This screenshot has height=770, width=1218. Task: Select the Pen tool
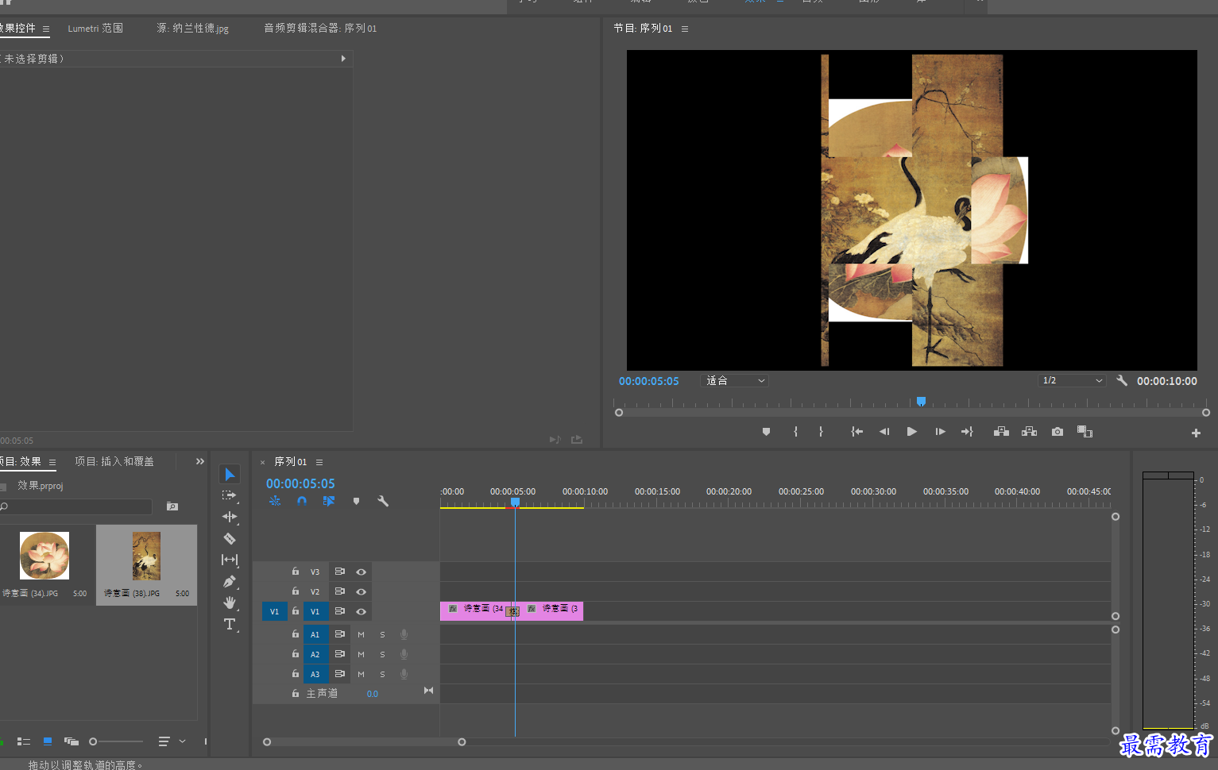(x=230, y=581)
